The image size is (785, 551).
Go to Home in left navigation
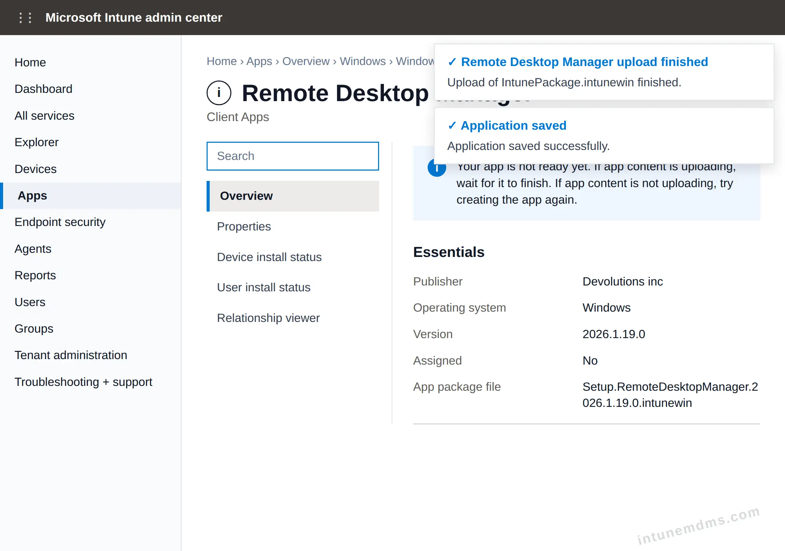pyautogui.click(x=30, y=63)
